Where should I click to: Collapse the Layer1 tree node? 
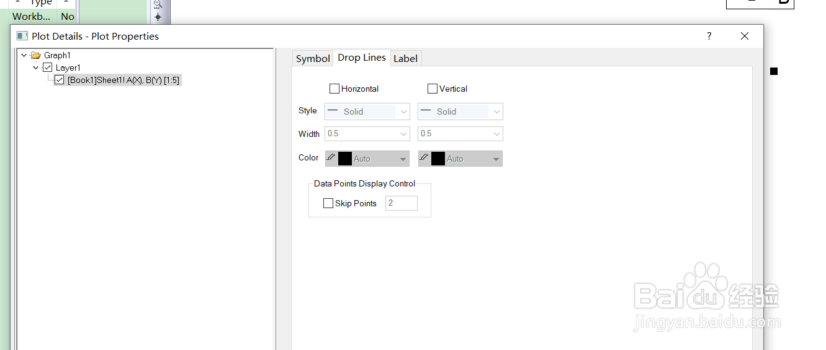pyautogui.click(x=36, y=68)
